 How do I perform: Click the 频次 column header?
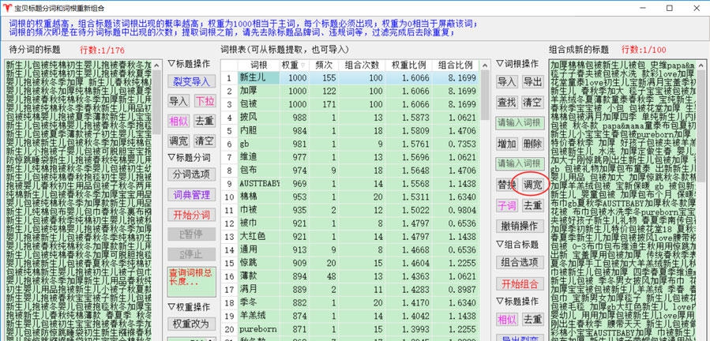click(324, 65)
